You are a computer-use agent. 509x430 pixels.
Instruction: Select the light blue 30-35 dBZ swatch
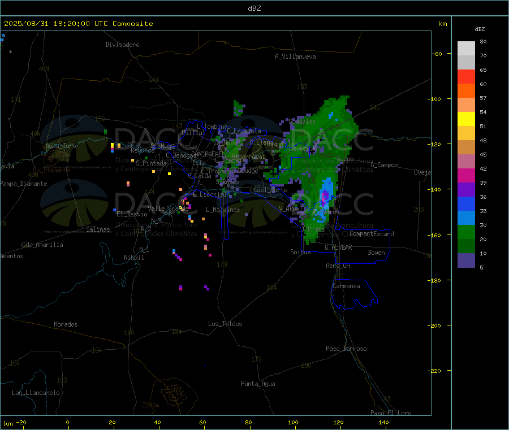pyautogui.click(x=466, y=218)
